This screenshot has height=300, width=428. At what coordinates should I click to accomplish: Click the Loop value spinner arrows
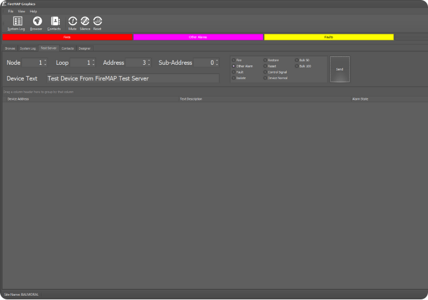(95, 62)
